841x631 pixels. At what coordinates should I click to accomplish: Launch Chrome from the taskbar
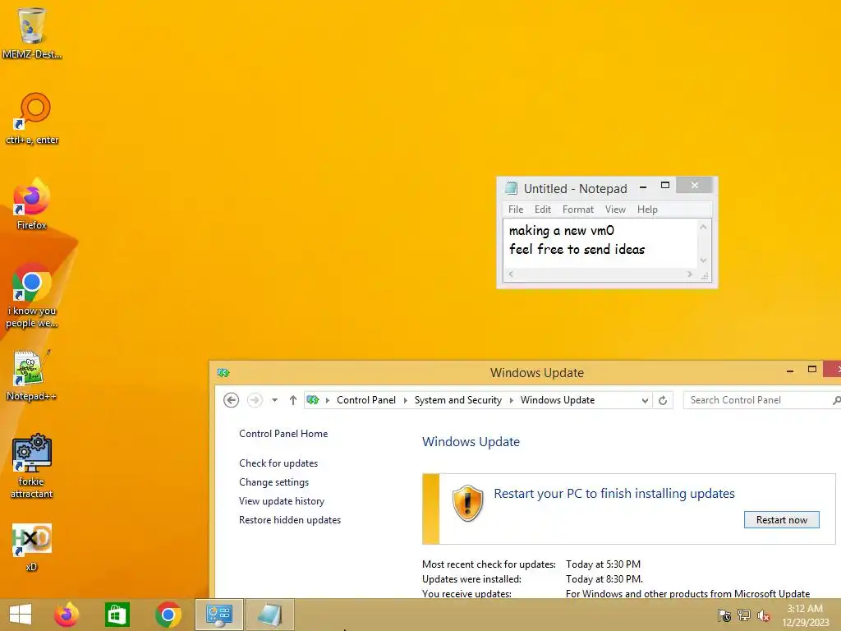click(x=168, y=615)
